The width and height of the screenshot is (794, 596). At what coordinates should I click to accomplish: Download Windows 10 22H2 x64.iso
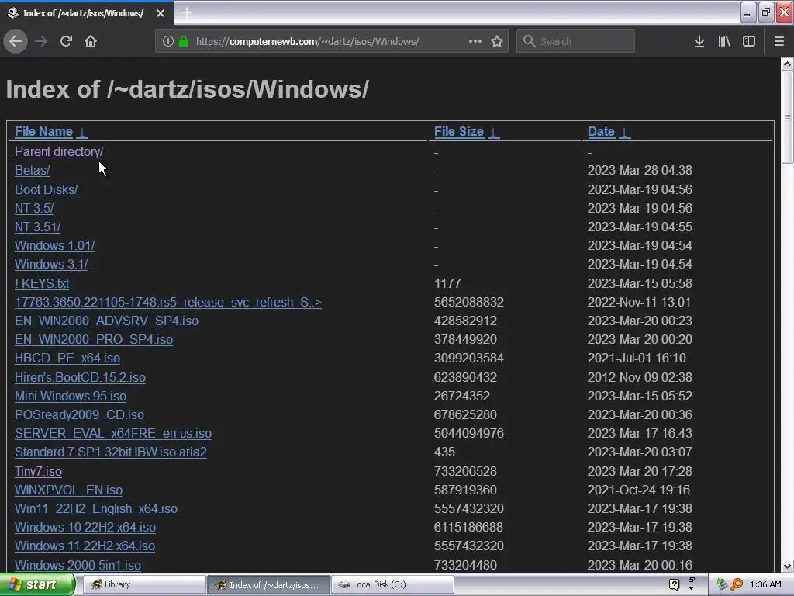[x=85, y=528]
